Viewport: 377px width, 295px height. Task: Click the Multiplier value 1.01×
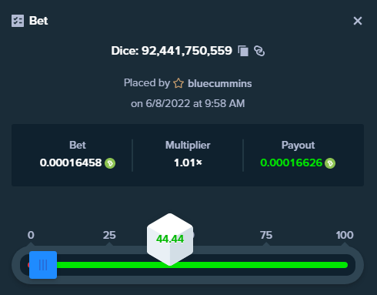(x=188, y=163)
